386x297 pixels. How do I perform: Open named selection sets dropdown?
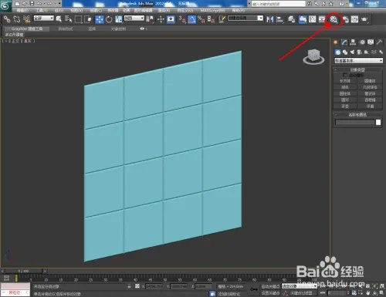(x=245, y=19)
